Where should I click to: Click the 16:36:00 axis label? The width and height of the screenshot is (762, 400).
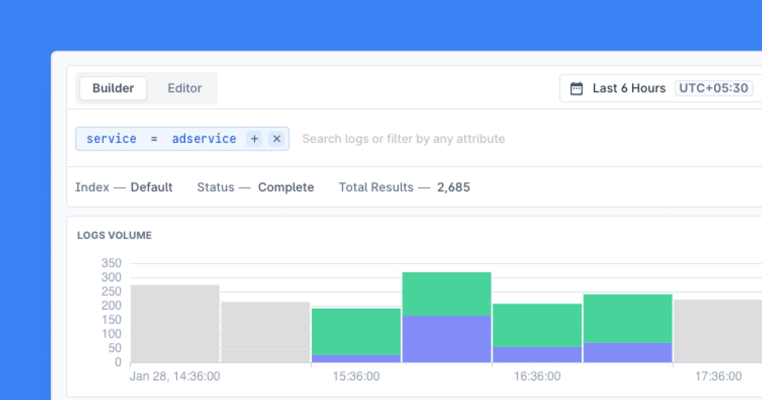click(537, 376)
